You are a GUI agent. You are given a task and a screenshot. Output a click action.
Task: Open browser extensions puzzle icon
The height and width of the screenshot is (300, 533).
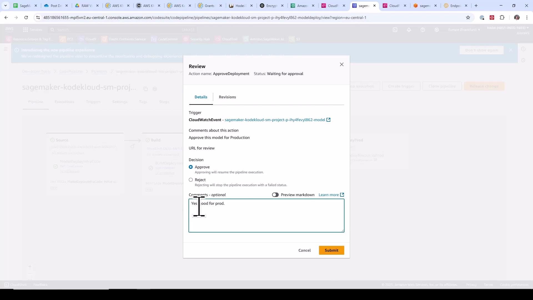click(502, 17)
